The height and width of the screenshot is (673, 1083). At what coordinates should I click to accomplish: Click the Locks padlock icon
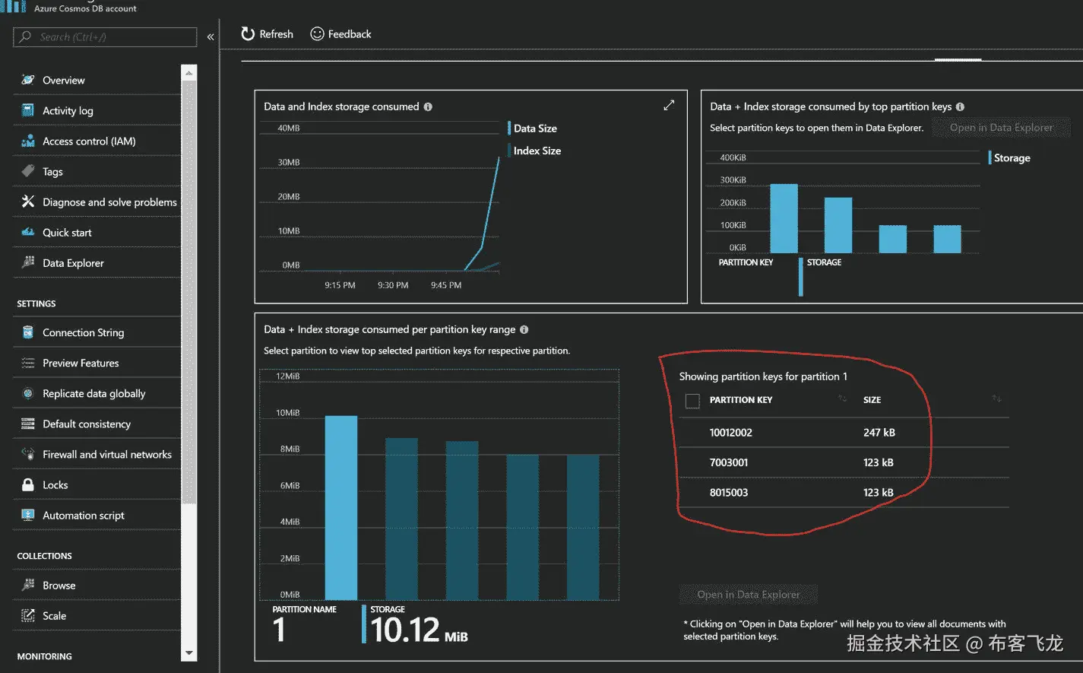pos(28,484)
